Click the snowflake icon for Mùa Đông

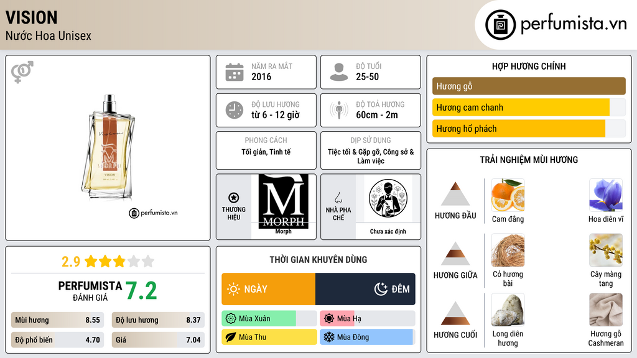click(x=329, y=337)
